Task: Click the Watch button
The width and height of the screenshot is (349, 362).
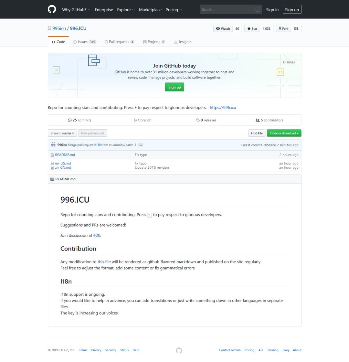Action: (223, 29)
